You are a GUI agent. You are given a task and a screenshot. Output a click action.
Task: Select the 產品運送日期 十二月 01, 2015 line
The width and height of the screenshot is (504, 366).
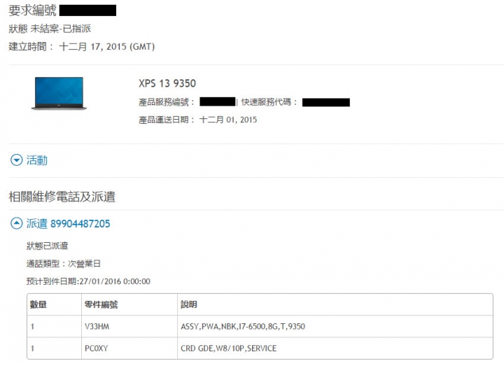[x=197, y=120]
